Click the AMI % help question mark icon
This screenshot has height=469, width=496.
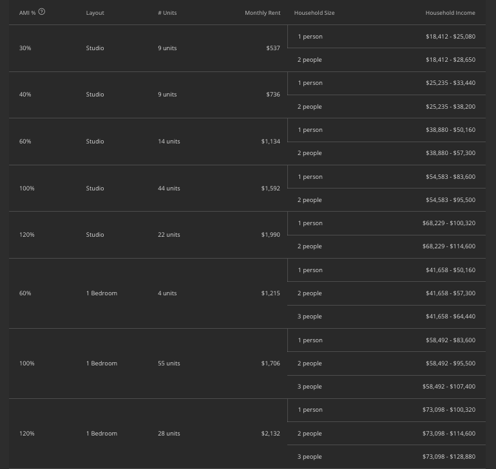tap(42, 12)
